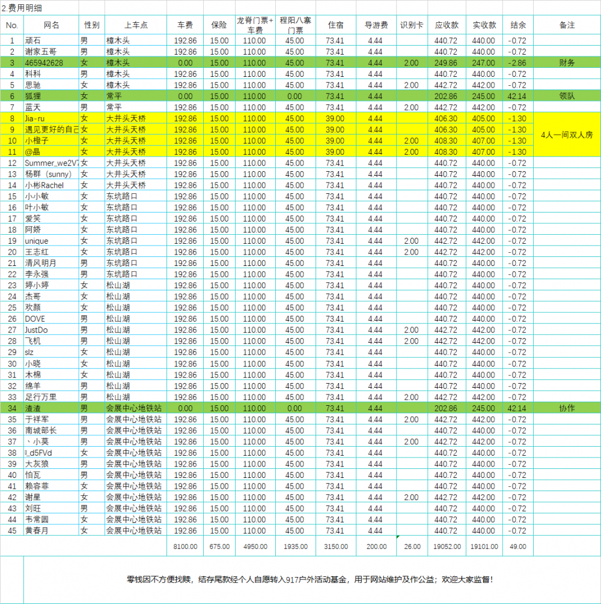Select the total 实收款 cell "19101.00"
This screenshot has width=601, height=604.
[484, 546]
